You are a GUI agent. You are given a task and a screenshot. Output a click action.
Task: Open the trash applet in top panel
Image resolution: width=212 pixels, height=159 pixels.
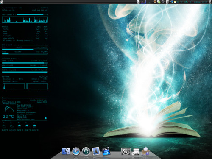point(167,2)
